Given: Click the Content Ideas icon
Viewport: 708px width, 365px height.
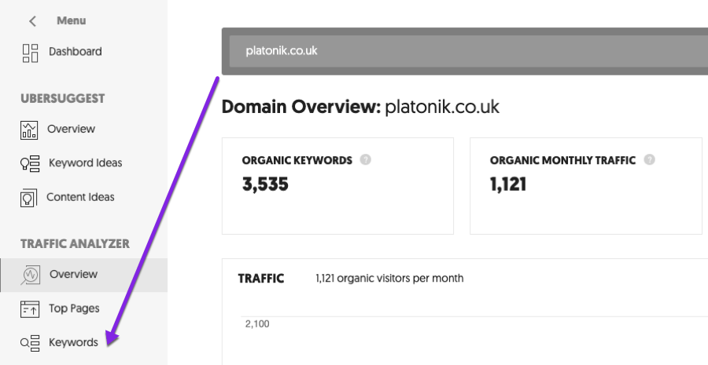Looking at the screenshot, I should pyautogui.click(x=30, y=197).
